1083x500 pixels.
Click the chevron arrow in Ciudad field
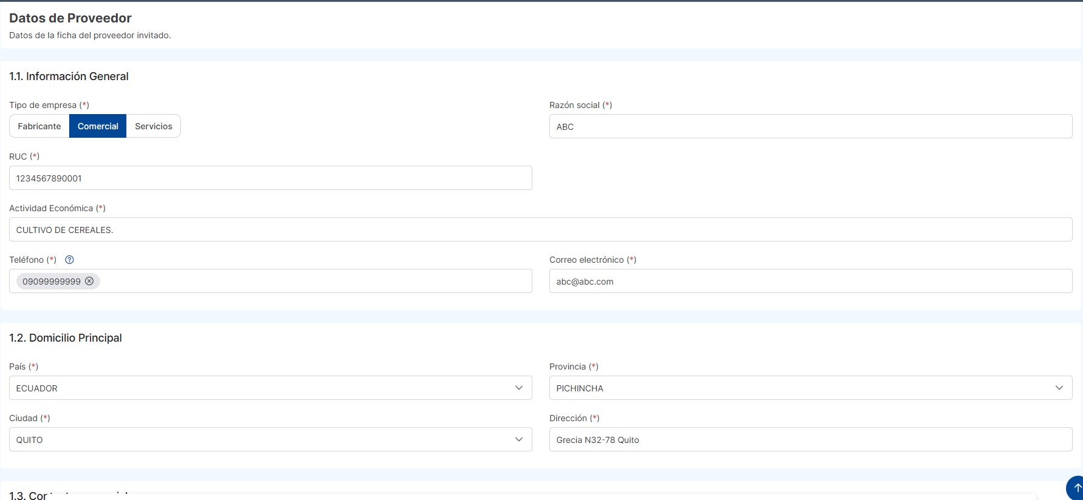tap(519, 439)
